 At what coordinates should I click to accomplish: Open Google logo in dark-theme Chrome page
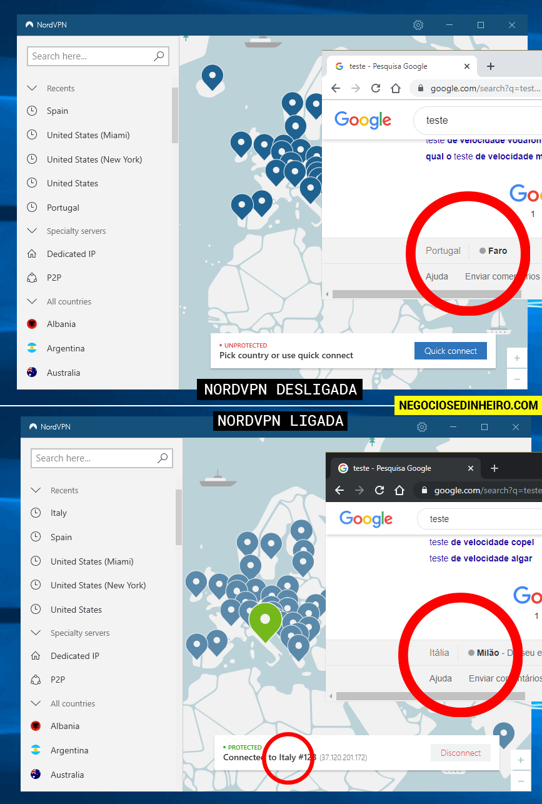click(366, 518)
